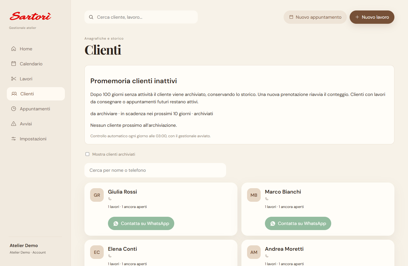Focus the Cerca cliente, lavoro search field
408x266 pixels.
pyautogui.click(x=141, y=17)
